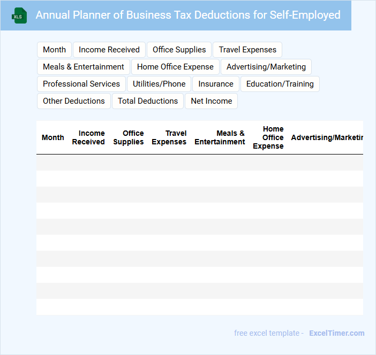Open the ExcelTimer.com link
Image resolution: width=376 pixels, height=355 pixels.
click(x=336, y=333)
